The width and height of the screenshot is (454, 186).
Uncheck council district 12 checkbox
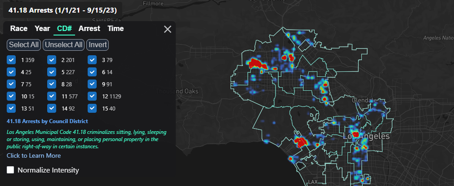pos(92,96)
